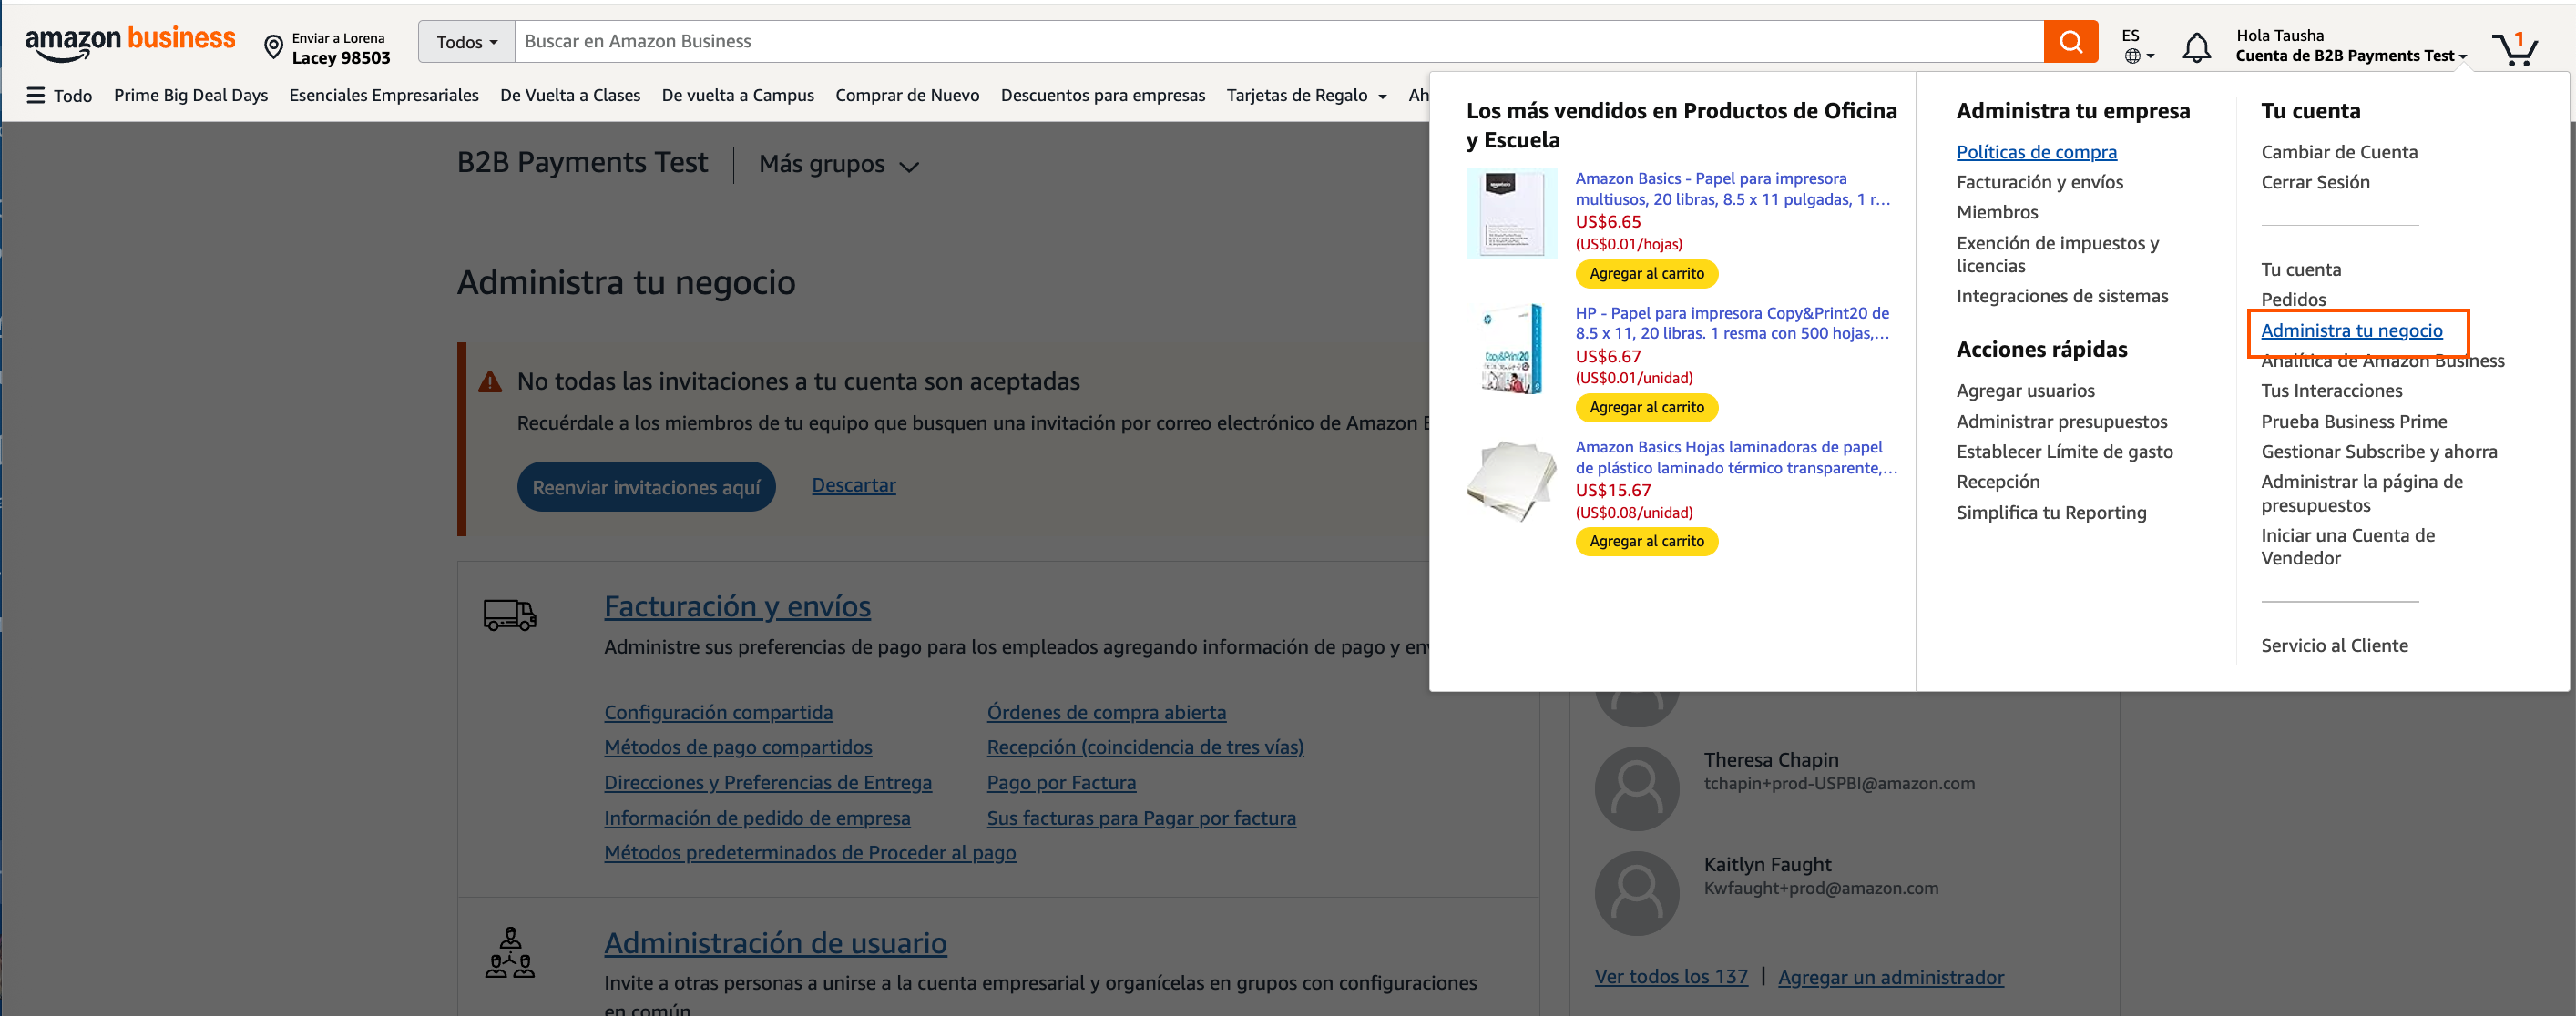
Task: Click Kaitlyn Faught's avatar icon
Action: click(1637, 892)
